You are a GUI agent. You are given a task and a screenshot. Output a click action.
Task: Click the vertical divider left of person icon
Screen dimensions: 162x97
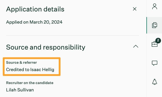(x=146, y=9)
